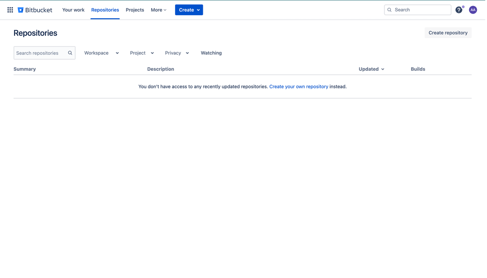Screen dimensions: 487x278
Task: Go to Your work tab
Action: pyautogui.click(x=73, y=10)
